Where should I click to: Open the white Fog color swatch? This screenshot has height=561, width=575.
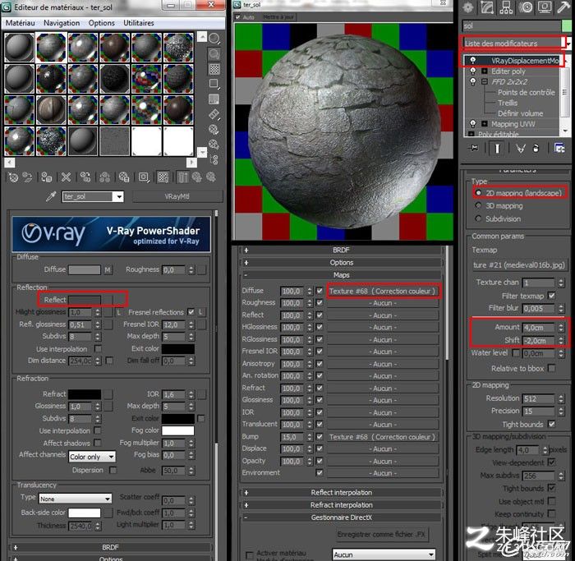coord(178,430)
